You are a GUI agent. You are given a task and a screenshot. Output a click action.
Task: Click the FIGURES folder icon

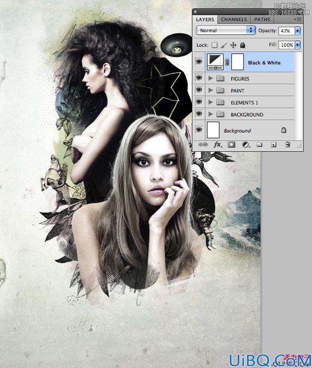click(220, 78)
